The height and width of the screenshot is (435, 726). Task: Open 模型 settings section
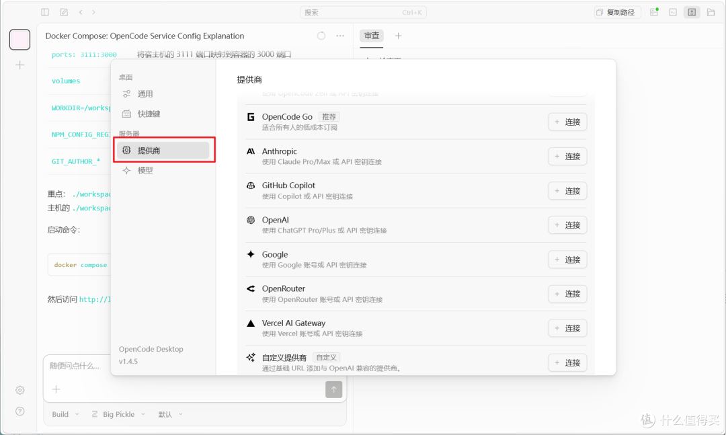pyautogui.click(x=163, y=171)
